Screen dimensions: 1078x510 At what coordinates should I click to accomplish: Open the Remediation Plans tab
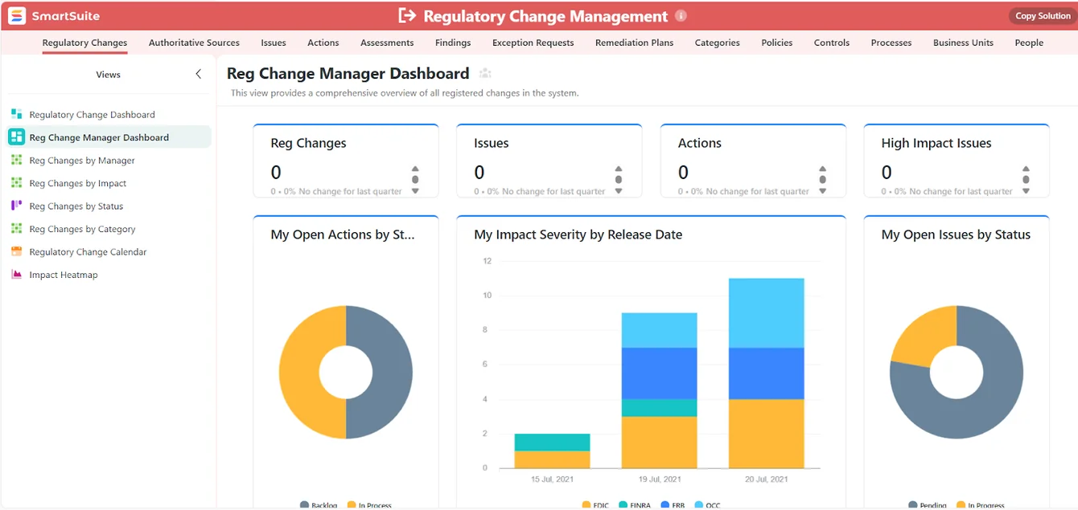pyautogui.click(x=635, y=43)
